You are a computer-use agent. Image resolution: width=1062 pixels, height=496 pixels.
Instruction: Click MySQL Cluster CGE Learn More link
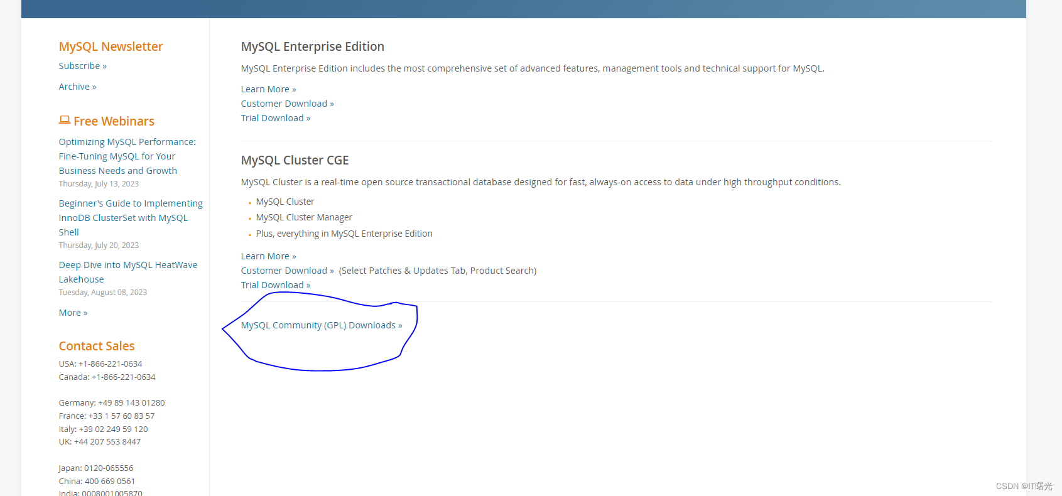tap(268, 256)
